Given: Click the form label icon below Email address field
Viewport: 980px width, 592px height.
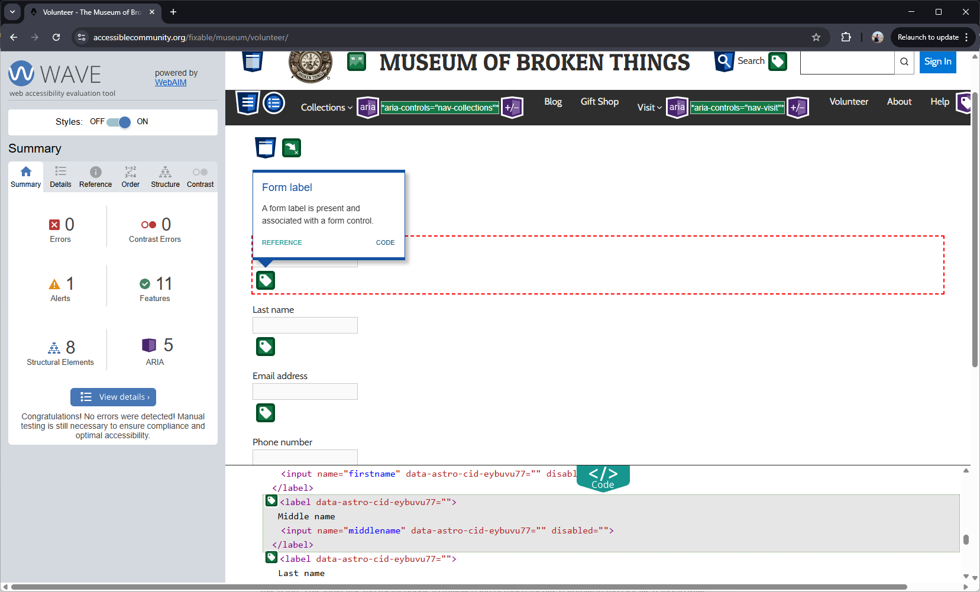Looking at the screenshot, I should tap(266, 413).
